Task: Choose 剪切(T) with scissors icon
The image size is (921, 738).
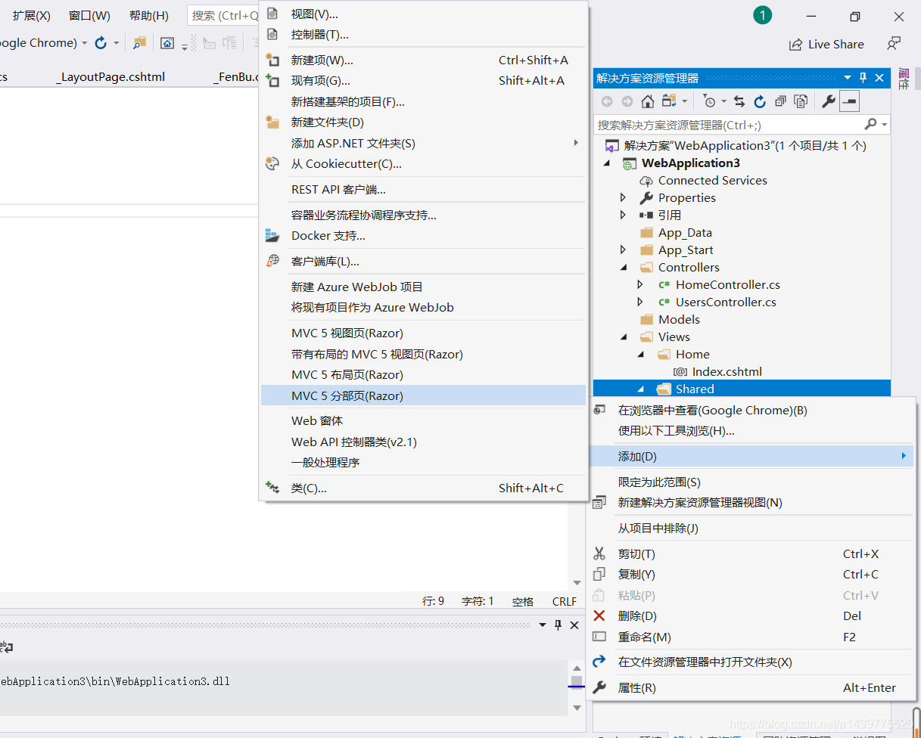Action: [x=749, y=553]
